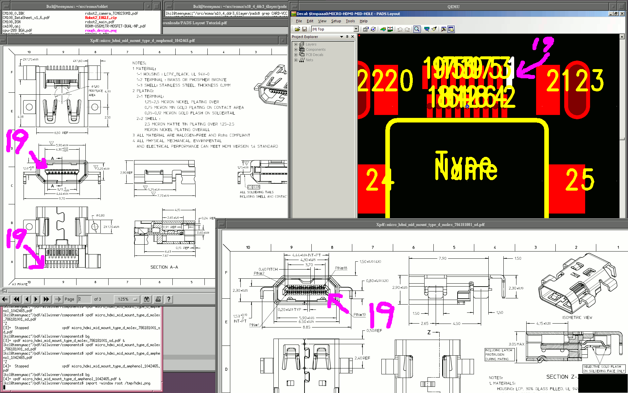The width and height of the screenshot is (628, 393).
Task: Click the Board view icon in PADS toolbar
Action: coord(427,29)
